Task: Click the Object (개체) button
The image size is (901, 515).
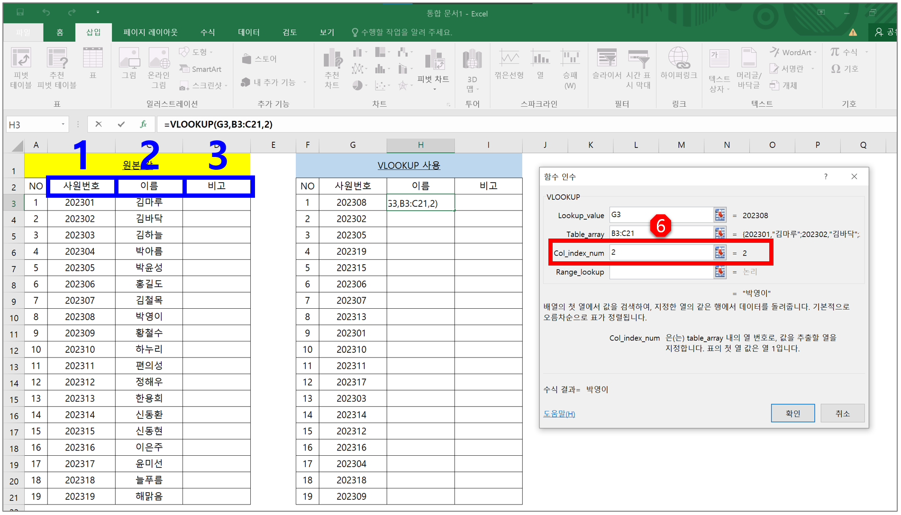Action: (783, 85)
